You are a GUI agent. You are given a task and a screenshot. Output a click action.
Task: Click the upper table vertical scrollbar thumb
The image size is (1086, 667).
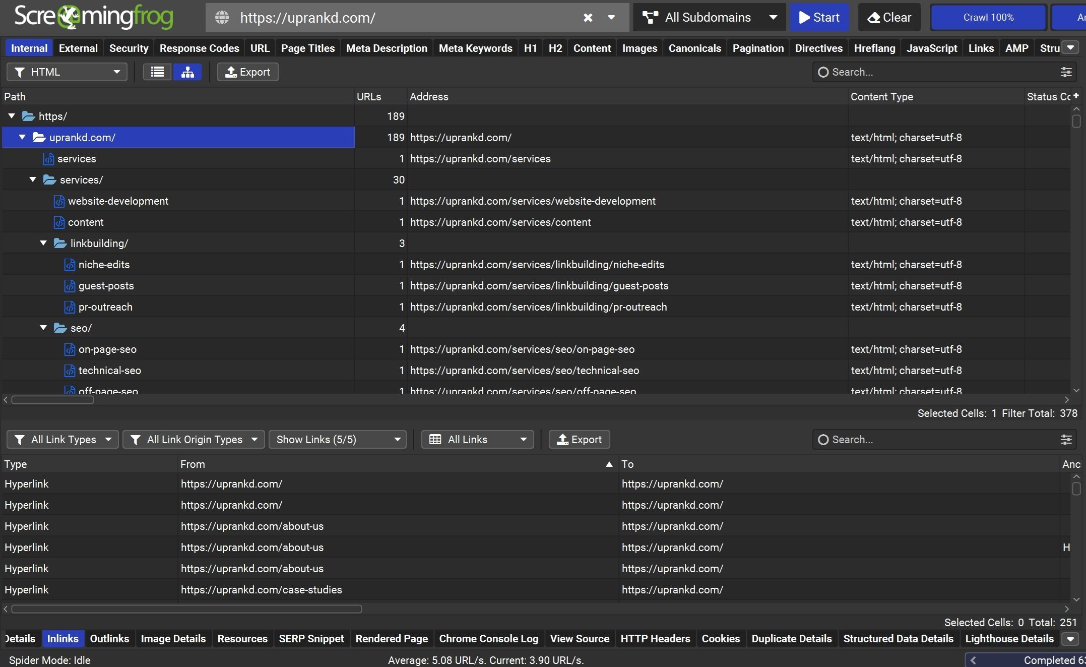[1076, 121]
